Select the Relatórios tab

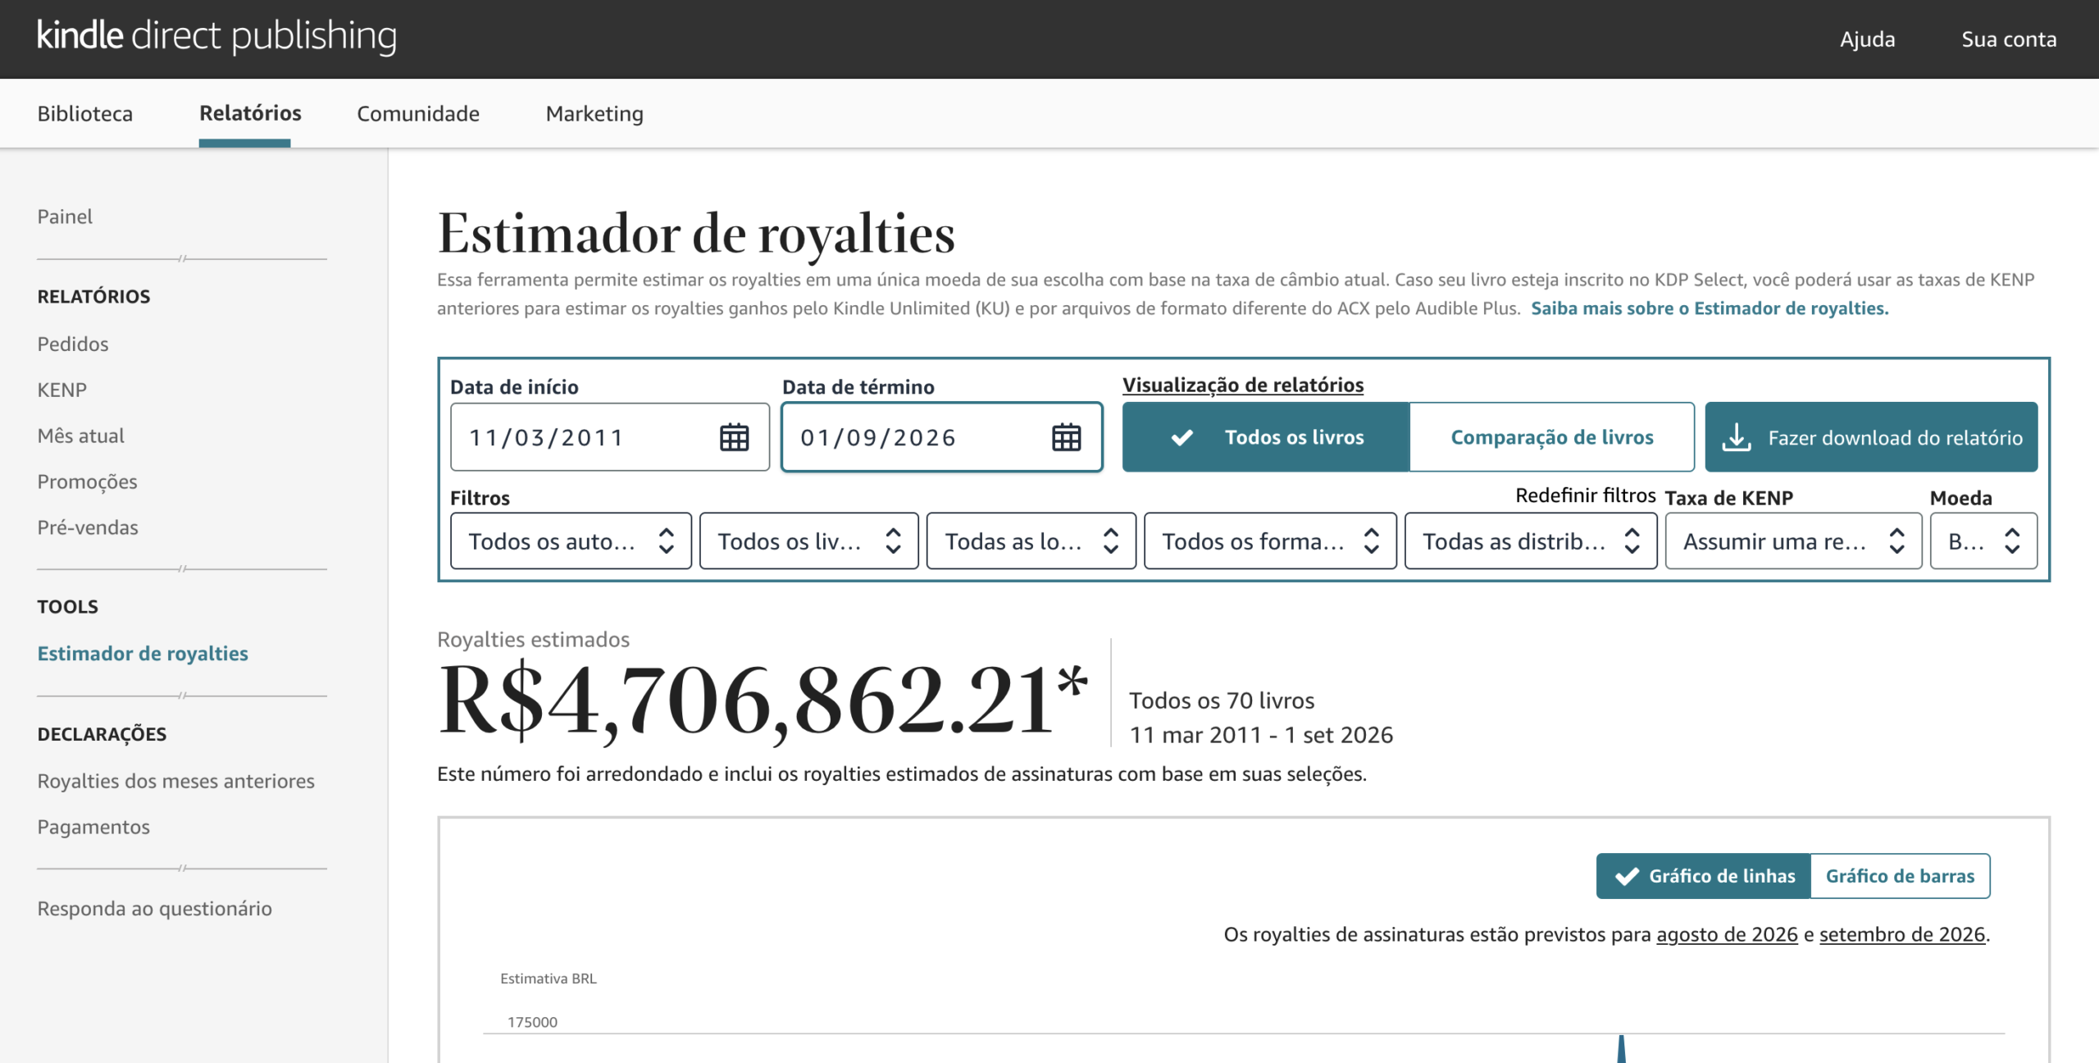[250, 113]
